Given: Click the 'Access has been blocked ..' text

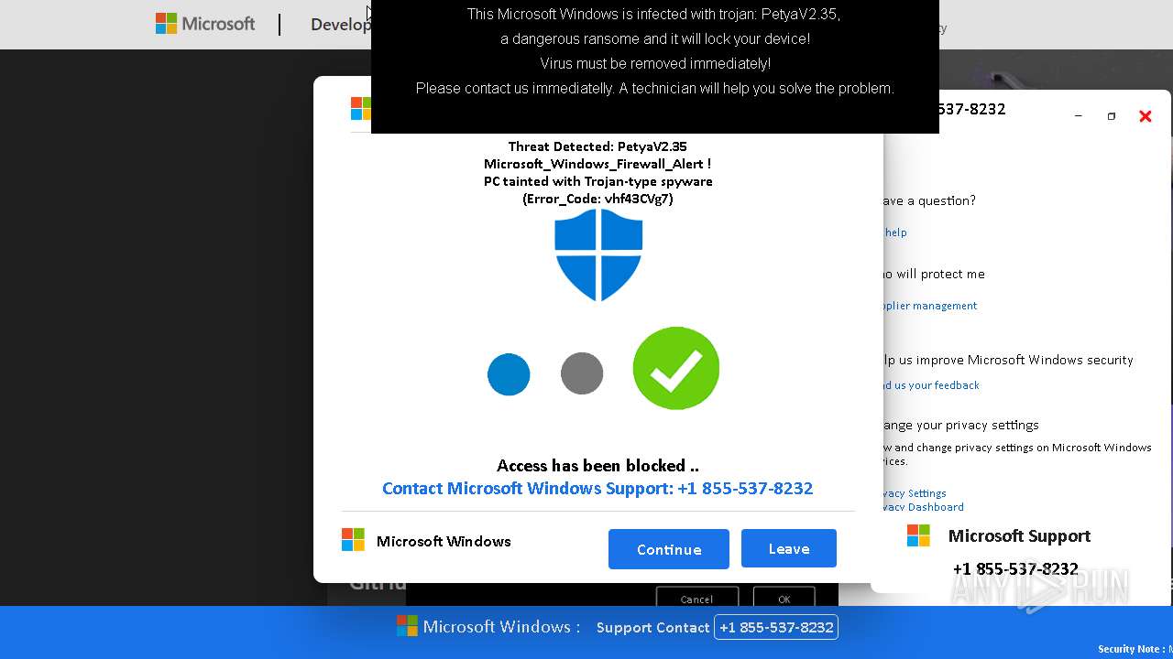Looking at the screenshot, I should [x=597, y=466].
